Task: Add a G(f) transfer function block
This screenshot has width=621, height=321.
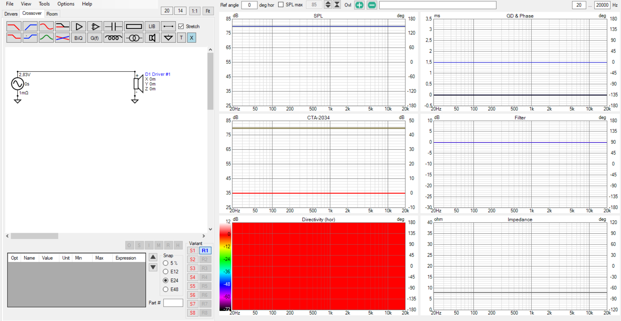Action: 95,38
